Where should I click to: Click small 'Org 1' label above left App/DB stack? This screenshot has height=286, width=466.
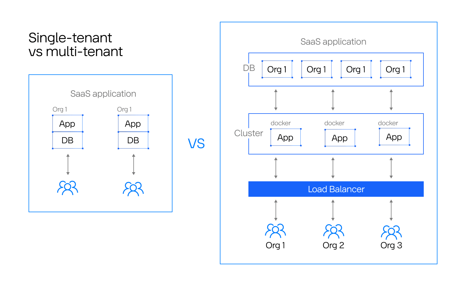(x=60, y=109)
